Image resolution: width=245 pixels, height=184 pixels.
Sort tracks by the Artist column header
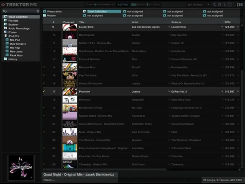tap(135, 22)
